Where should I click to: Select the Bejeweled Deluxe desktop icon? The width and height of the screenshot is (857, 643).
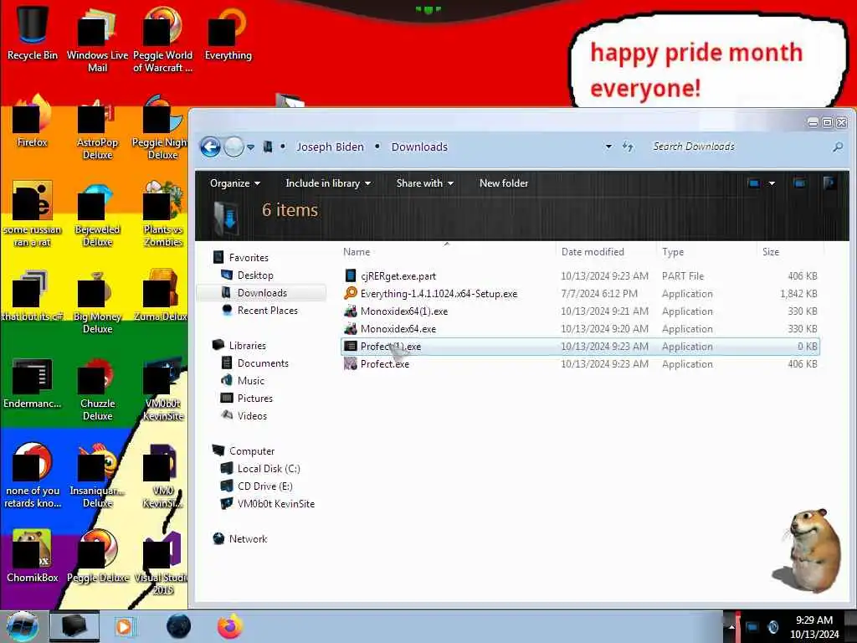point(97,215)
